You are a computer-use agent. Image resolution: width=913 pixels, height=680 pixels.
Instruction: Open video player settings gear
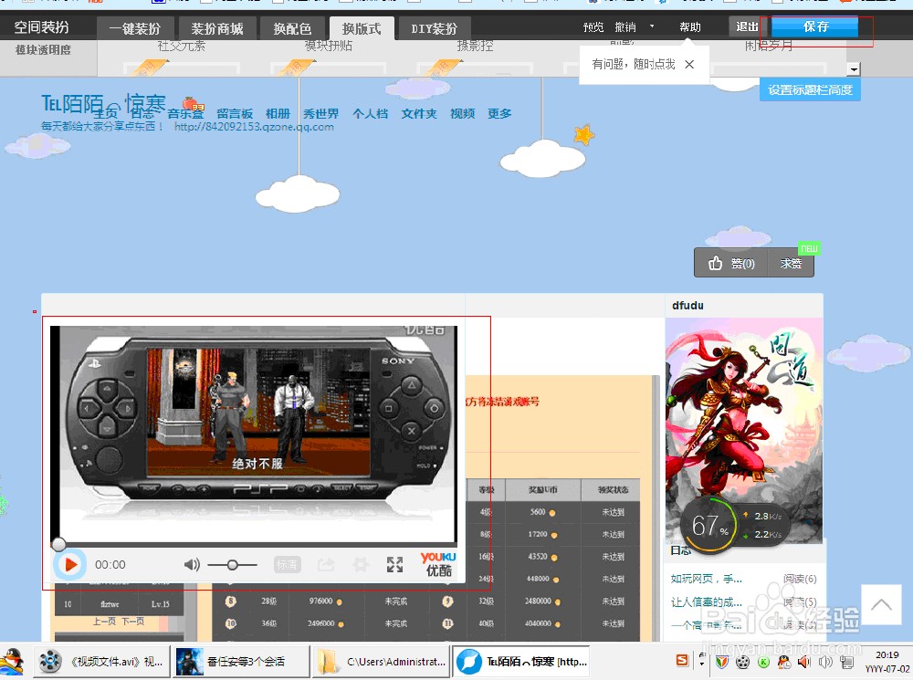361,564
